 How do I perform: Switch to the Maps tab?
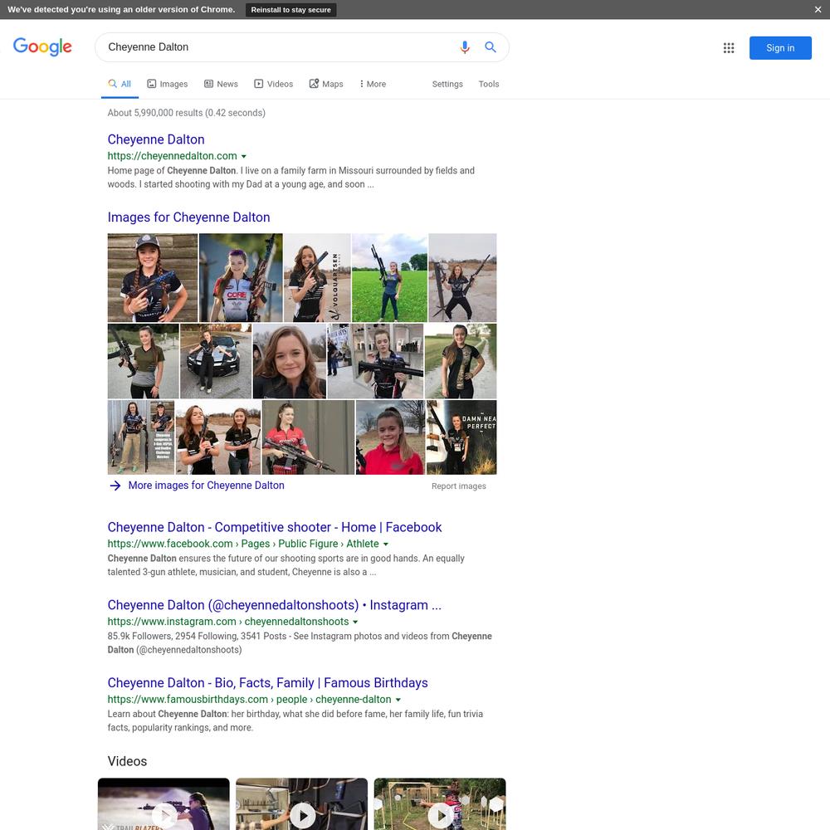coord(326,84)
